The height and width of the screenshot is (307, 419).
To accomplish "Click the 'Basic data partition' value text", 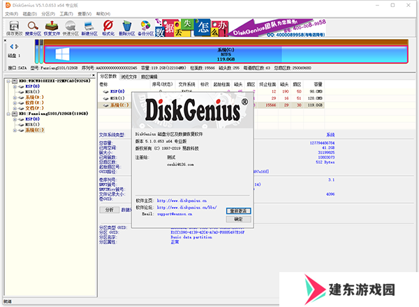I will pos(191,237).
